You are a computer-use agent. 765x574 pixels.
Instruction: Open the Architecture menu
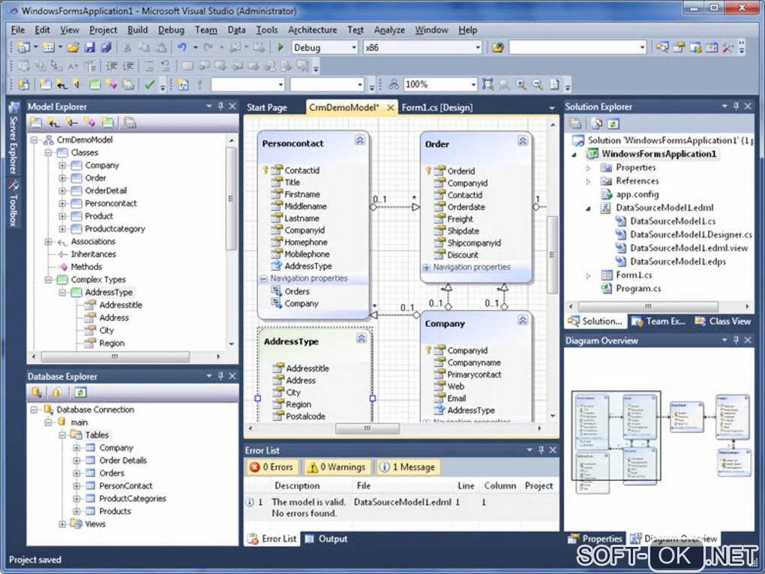click(x=312, y=30)
